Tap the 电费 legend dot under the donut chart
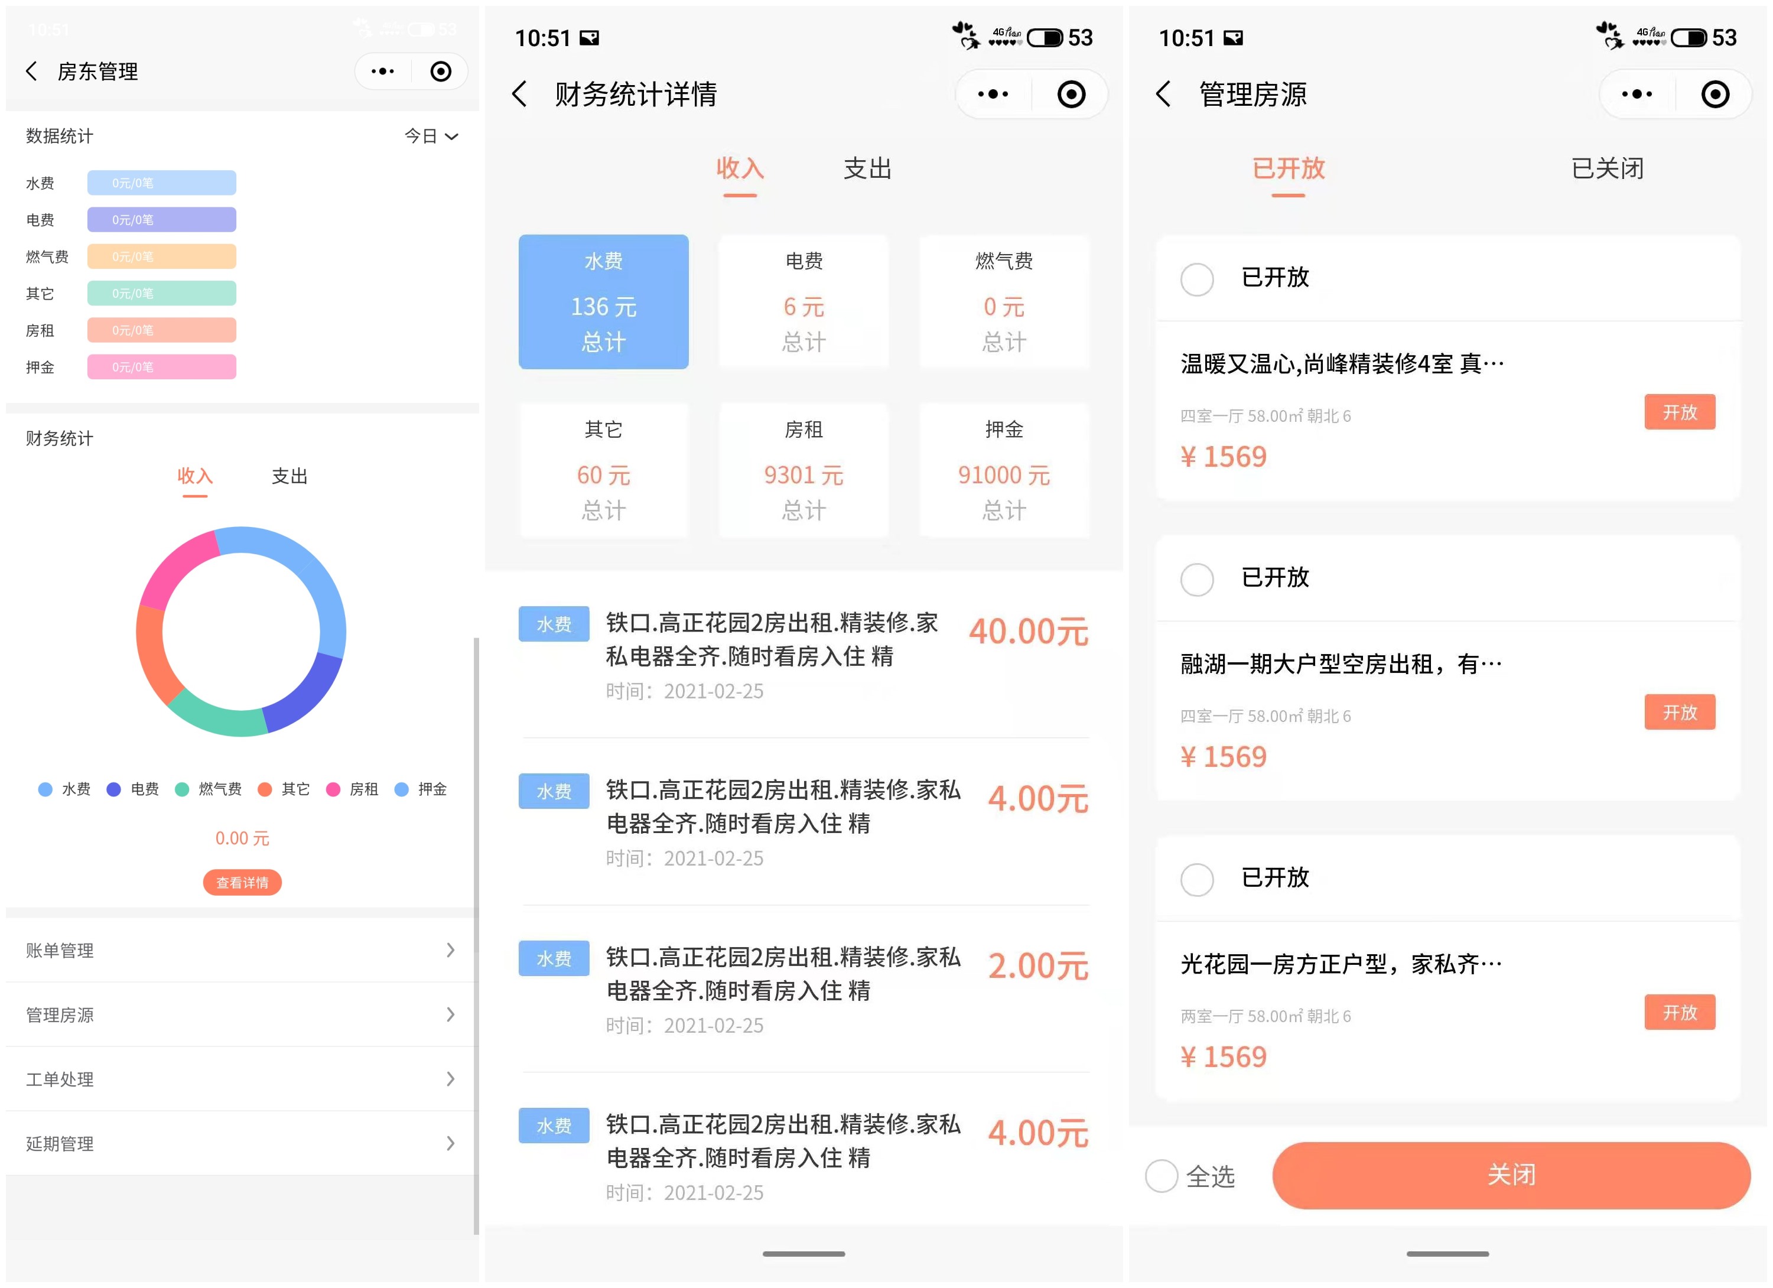 [113, 789]
